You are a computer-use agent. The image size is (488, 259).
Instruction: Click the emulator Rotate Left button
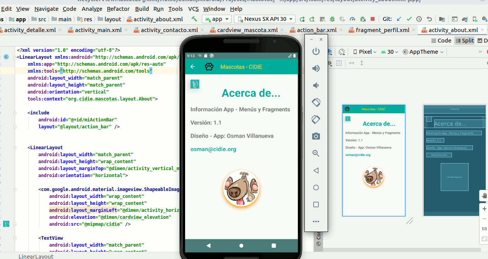(x=316, y=102)
